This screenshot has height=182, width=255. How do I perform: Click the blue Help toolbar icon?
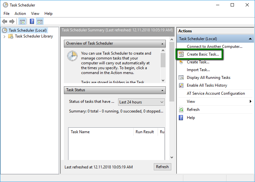click(x=32, y=21)
